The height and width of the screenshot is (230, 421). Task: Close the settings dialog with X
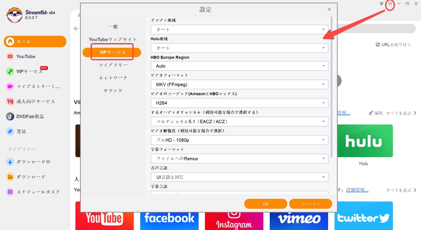tap(329, 9)
